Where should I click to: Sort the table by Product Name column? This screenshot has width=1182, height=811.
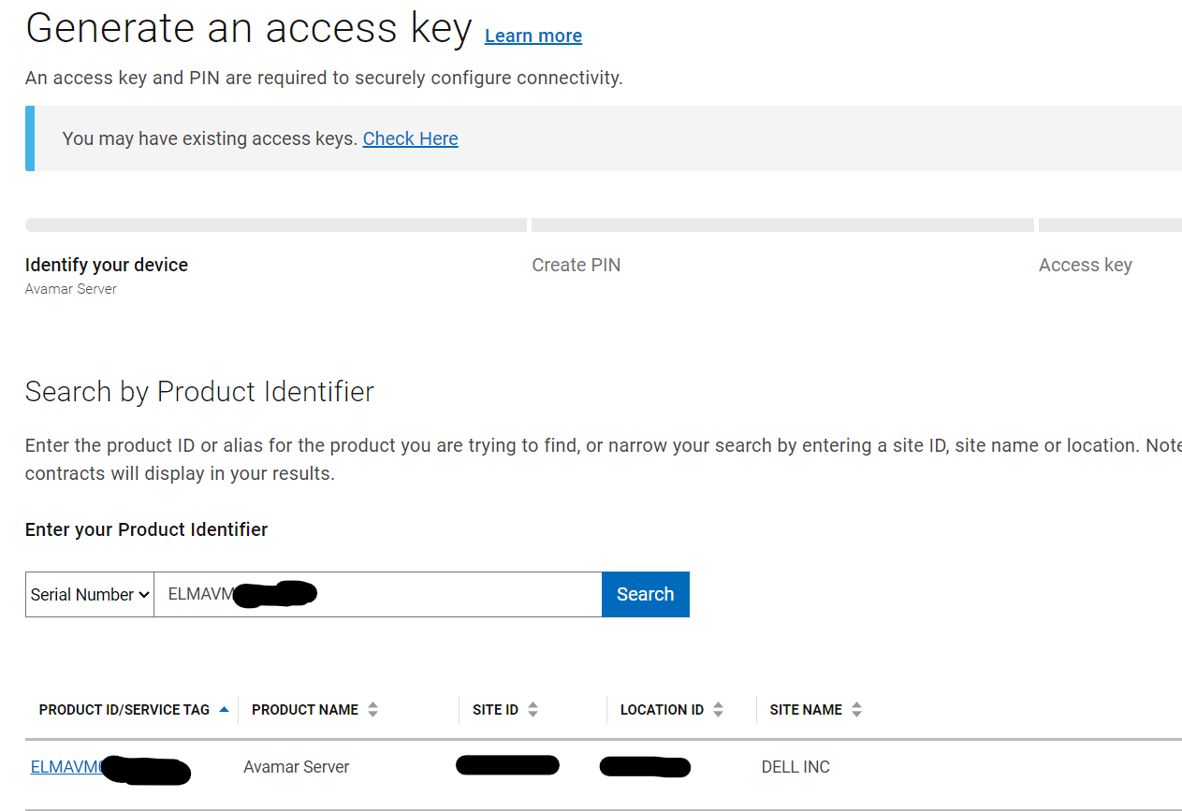tap(373, 709)
